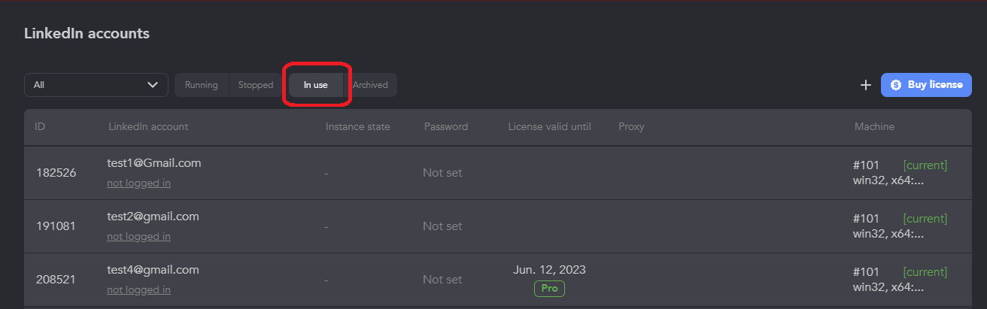Click Not set password for test4@gmail.com
The height and width of the screenshot is (309, 987).
442,280
